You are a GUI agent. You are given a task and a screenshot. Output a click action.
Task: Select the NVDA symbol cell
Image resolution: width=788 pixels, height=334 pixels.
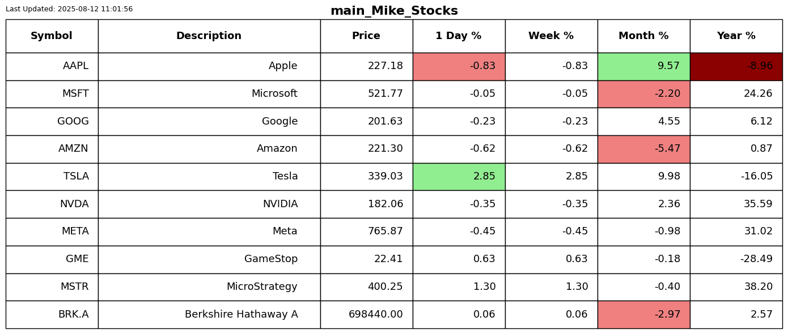(x=52, y=204)
